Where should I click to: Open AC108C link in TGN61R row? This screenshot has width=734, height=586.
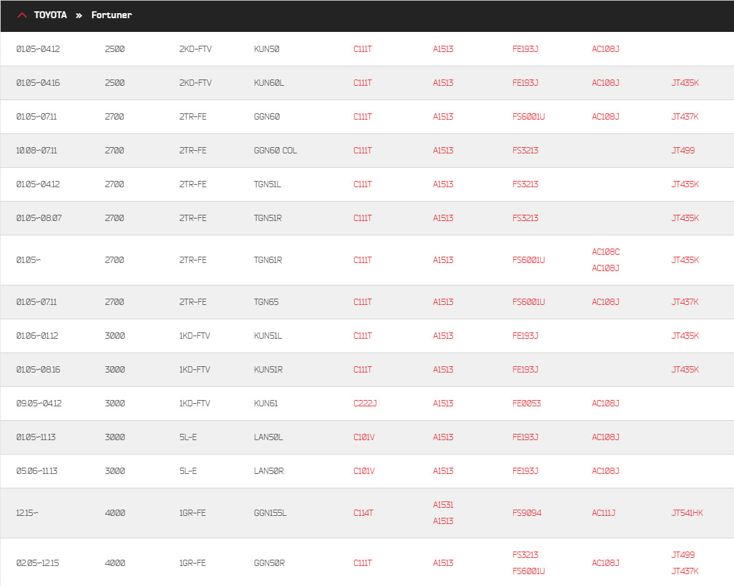click(606, 252)
